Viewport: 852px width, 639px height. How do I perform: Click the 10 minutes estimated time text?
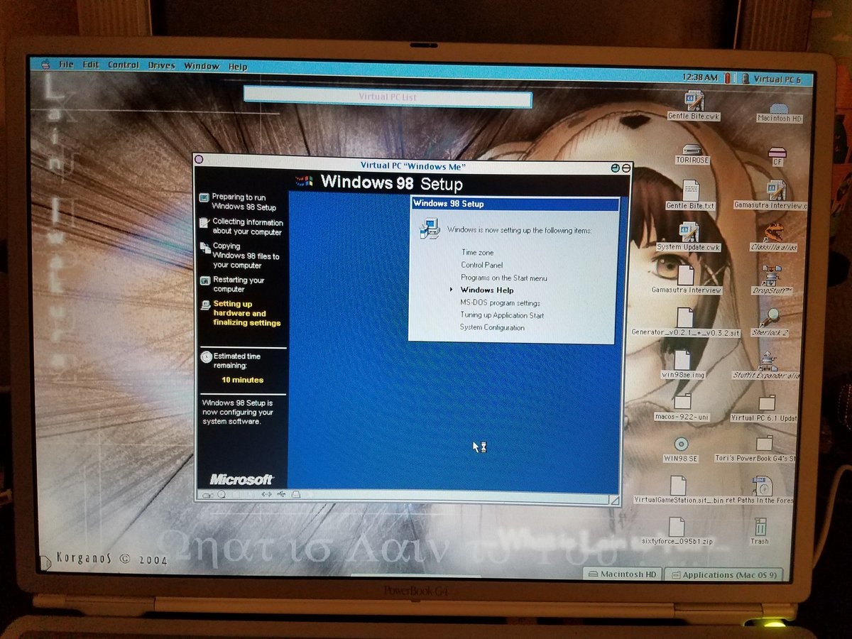click(242, 380)
